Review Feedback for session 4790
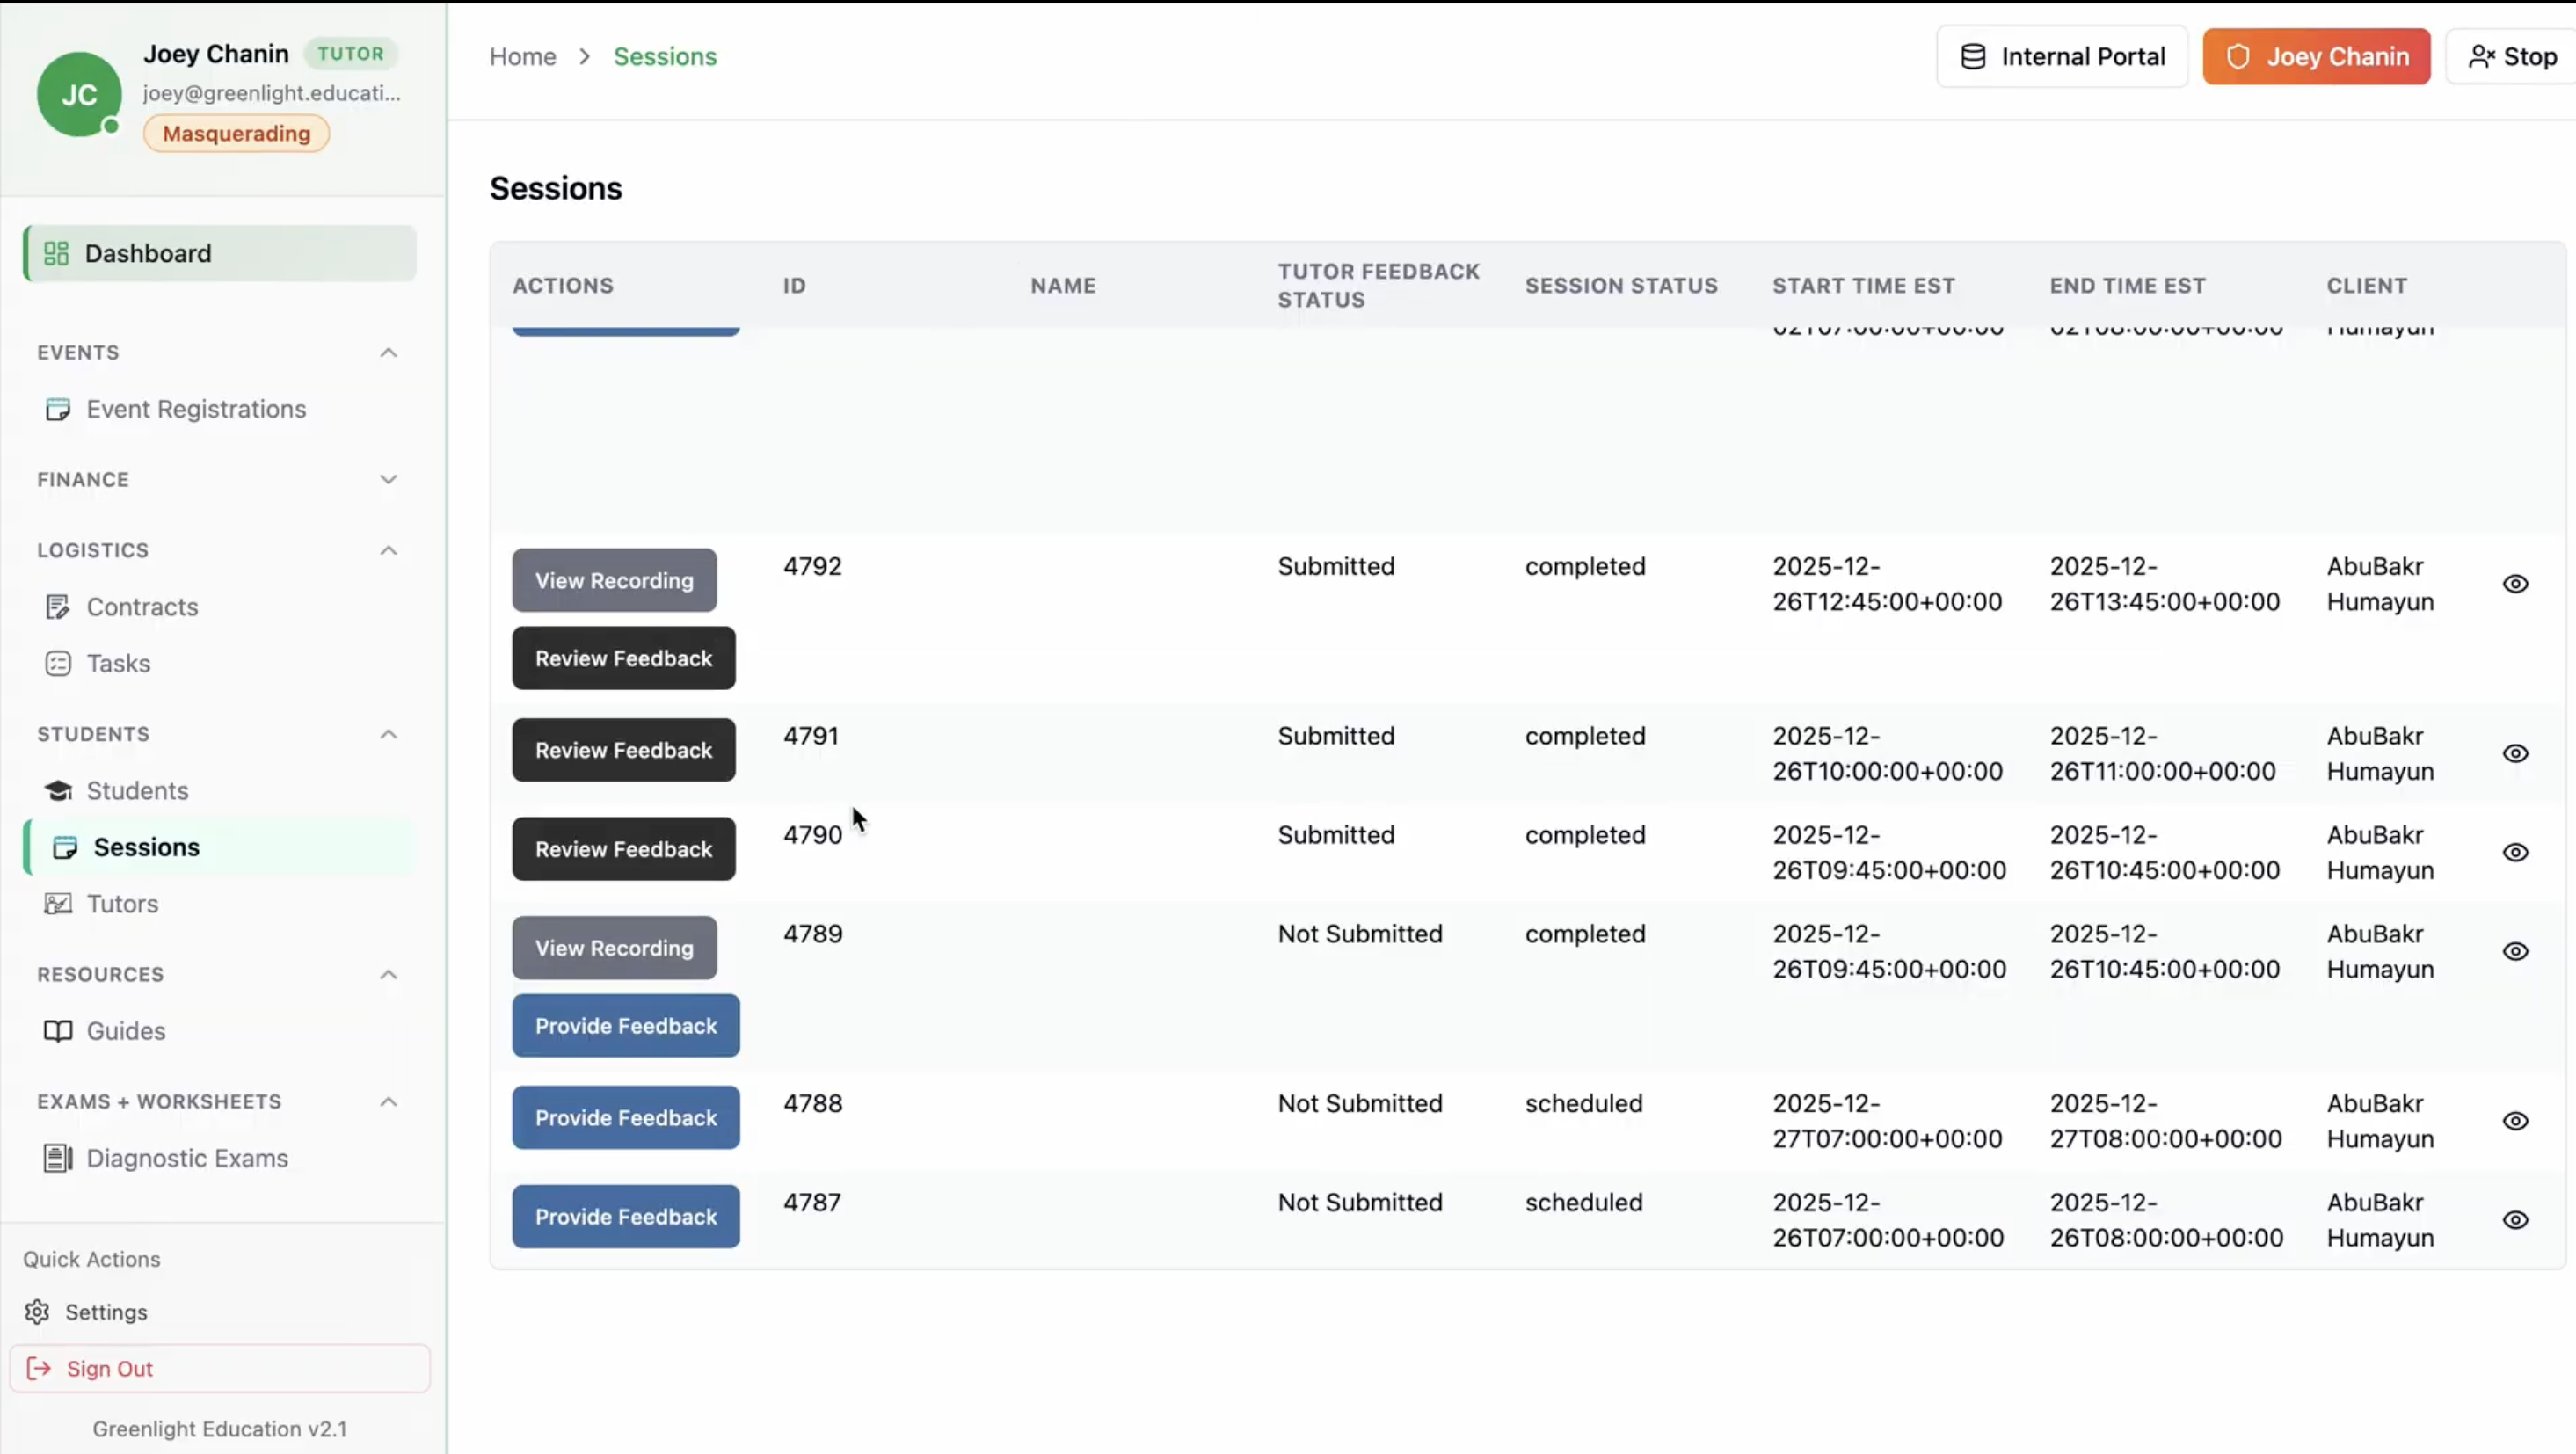Image resolution: width=2576 pixels, height=1454 pixels. click(624, 849)
